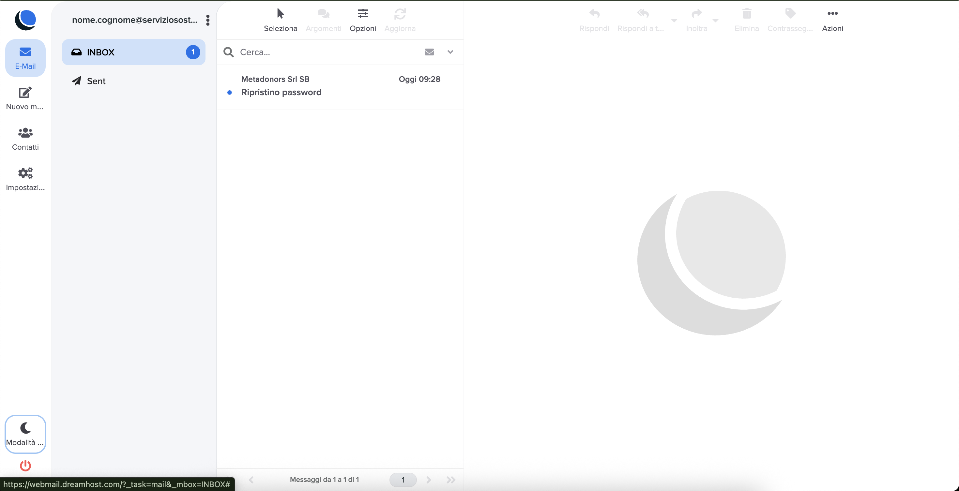The height and width of the screenshot is (491, 959).
Task: Open Contatti in the sidebar
Action: coord(25,139)
